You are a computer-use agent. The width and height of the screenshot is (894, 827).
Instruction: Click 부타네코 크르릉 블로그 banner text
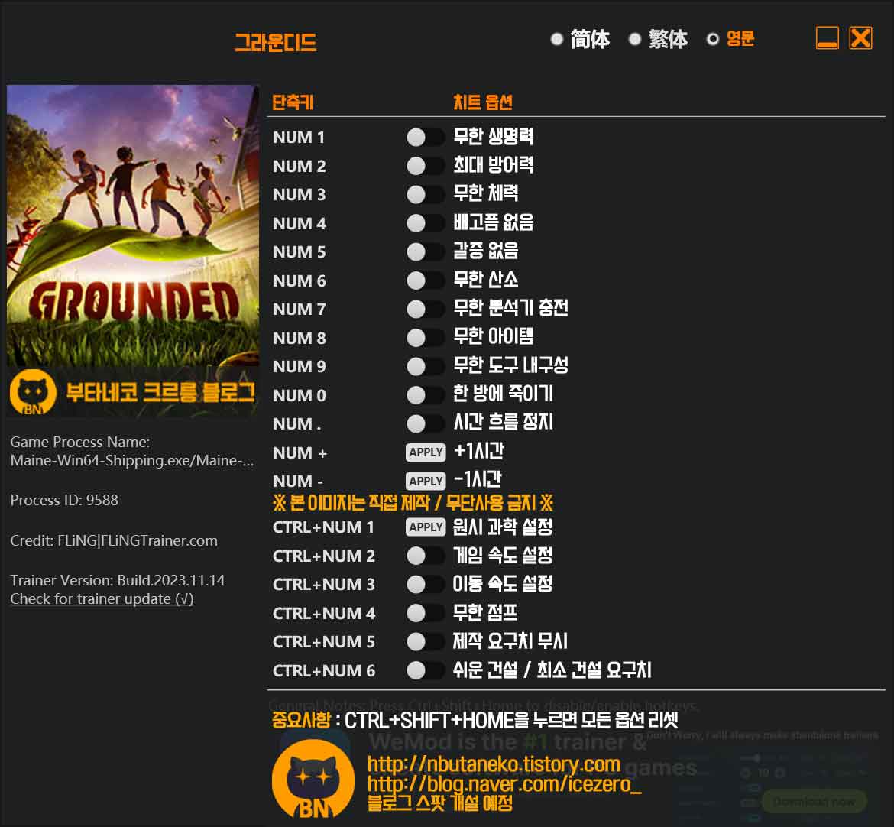[160, 392]
